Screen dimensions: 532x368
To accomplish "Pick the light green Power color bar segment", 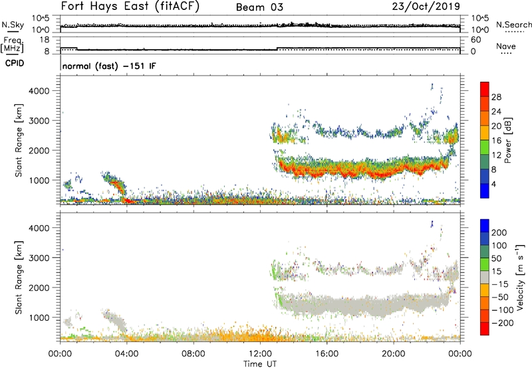I will click(485, 147).
